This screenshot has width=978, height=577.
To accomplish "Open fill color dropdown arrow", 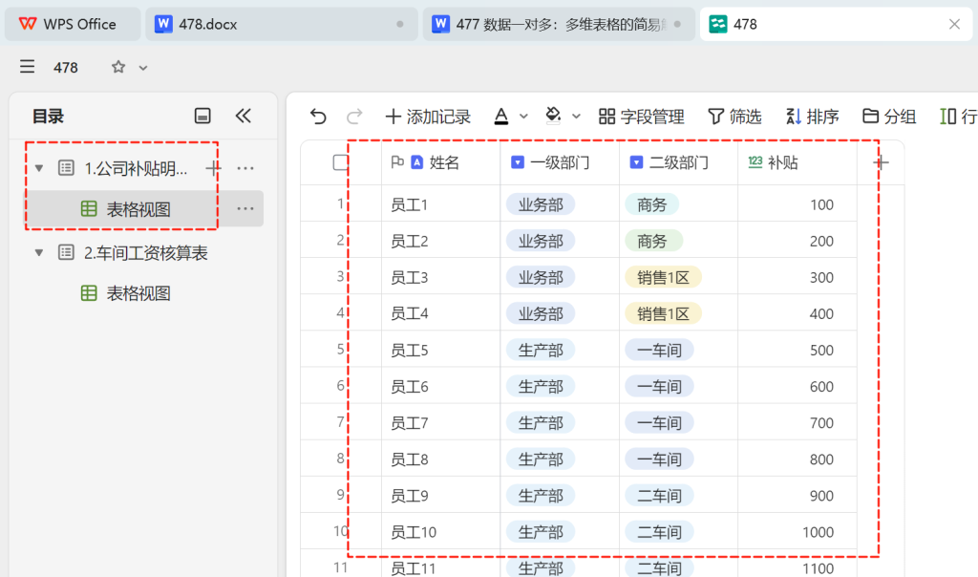I will click(576, 117).
